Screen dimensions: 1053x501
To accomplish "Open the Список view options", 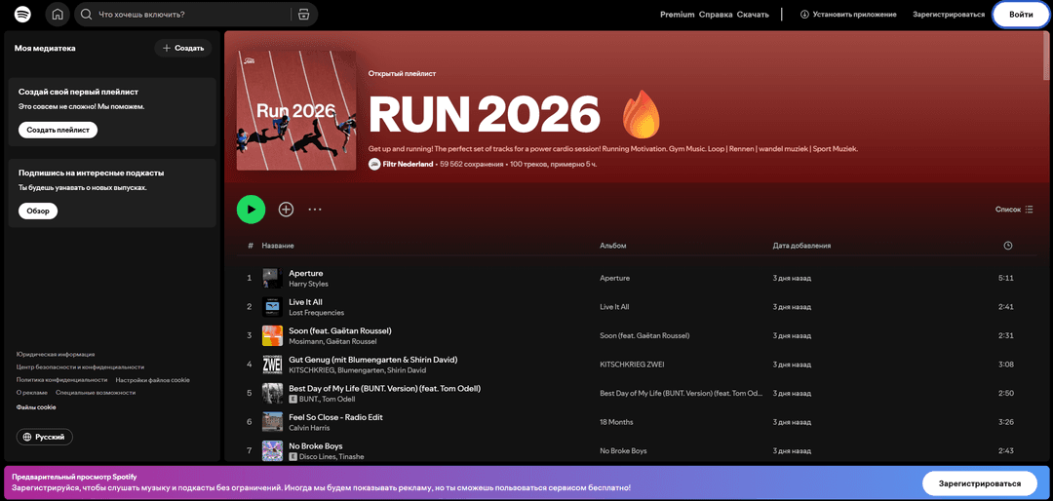I will pyautogui.click(x=1014, y=210).
